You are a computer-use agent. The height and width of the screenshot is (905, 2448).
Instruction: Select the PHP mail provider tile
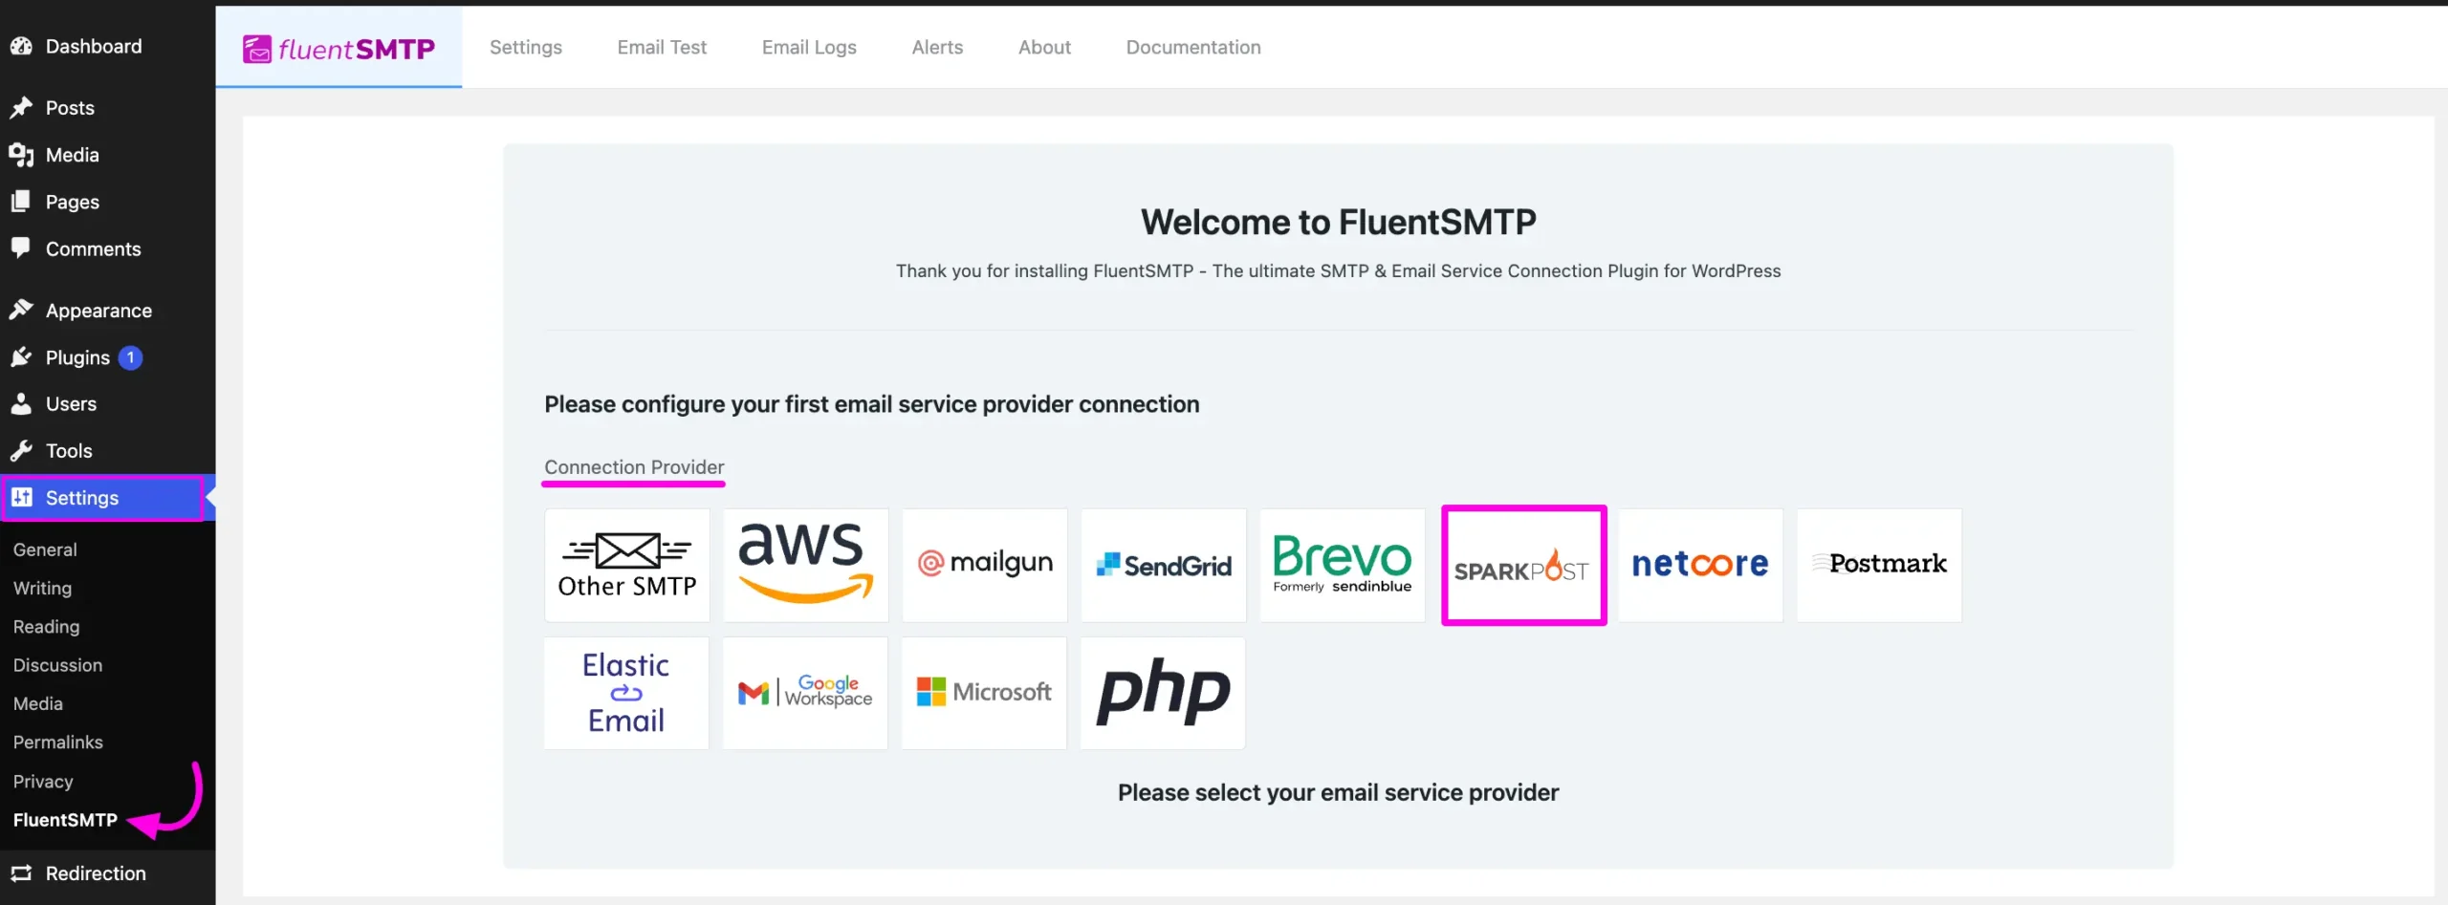(x=1163, y=693)
